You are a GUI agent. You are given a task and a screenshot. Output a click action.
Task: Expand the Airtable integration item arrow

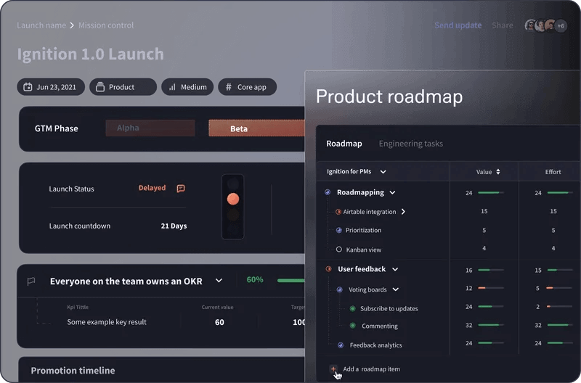click(x=403, y=212)
